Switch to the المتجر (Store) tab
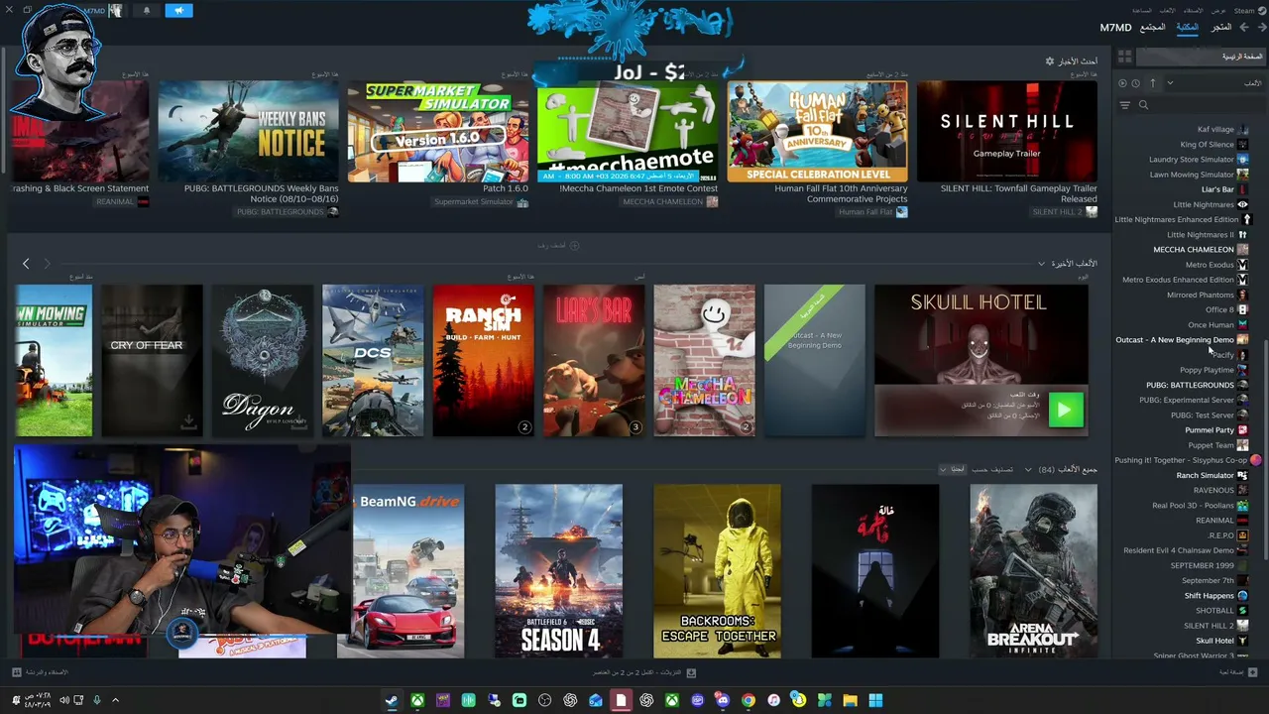Viewport: 1269px width, 714px height. tap(1220, 27)
